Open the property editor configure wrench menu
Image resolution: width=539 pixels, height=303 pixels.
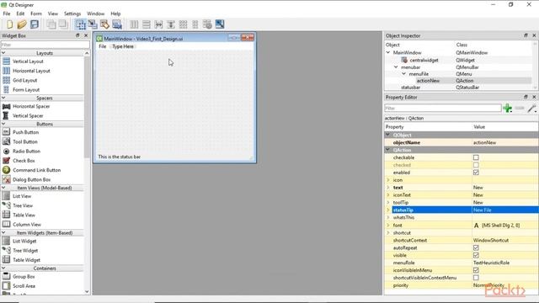click(x=531, y=109)
